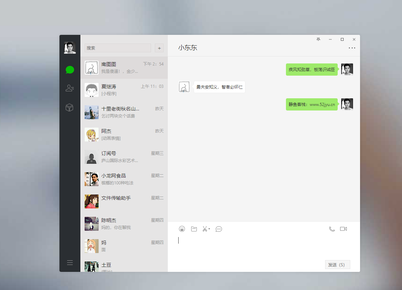Viewport: 402px width, 290px height.
Task: Open the Contacts tab in sidebar
Action: pyautogui.click(x=70, y=89)
